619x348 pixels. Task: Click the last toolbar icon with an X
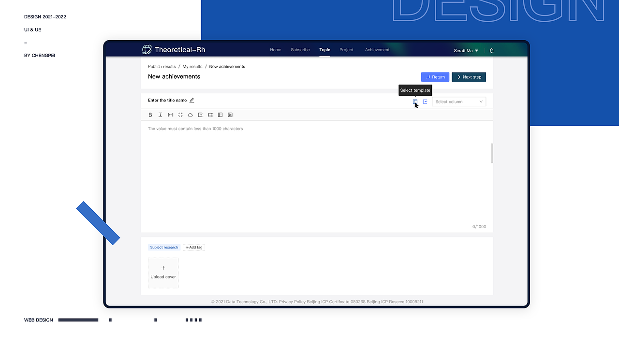pyautogui.click(x=230, y=115)
